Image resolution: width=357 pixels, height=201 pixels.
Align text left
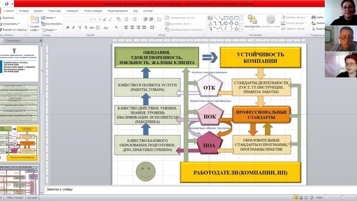[127, 27]
